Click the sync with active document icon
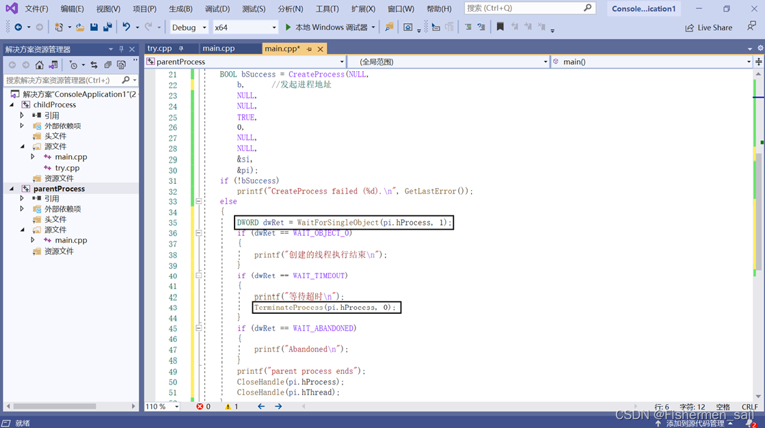 pyautogui.click(x=94, y=65)
